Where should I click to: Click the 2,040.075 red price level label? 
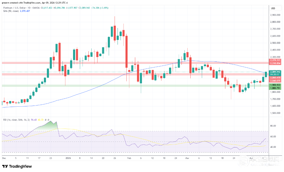click(x=275, y=80)
